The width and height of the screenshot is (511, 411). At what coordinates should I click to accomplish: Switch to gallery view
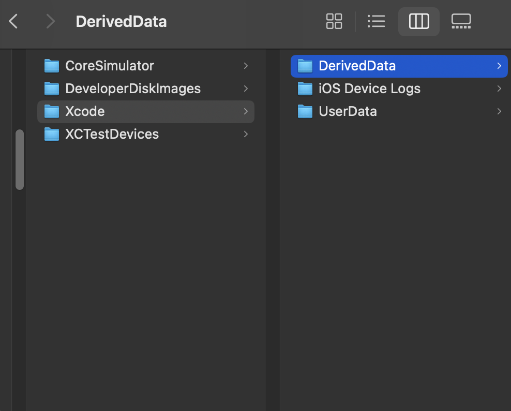pos(461,22)
